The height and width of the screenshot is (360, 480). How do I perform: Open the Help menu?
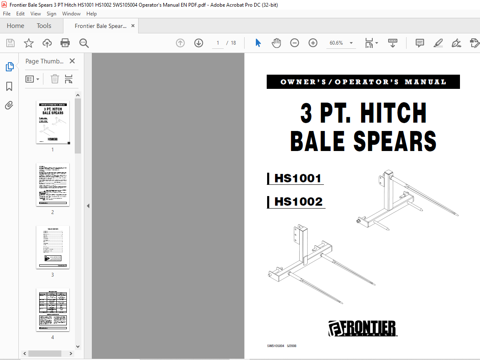91,14
